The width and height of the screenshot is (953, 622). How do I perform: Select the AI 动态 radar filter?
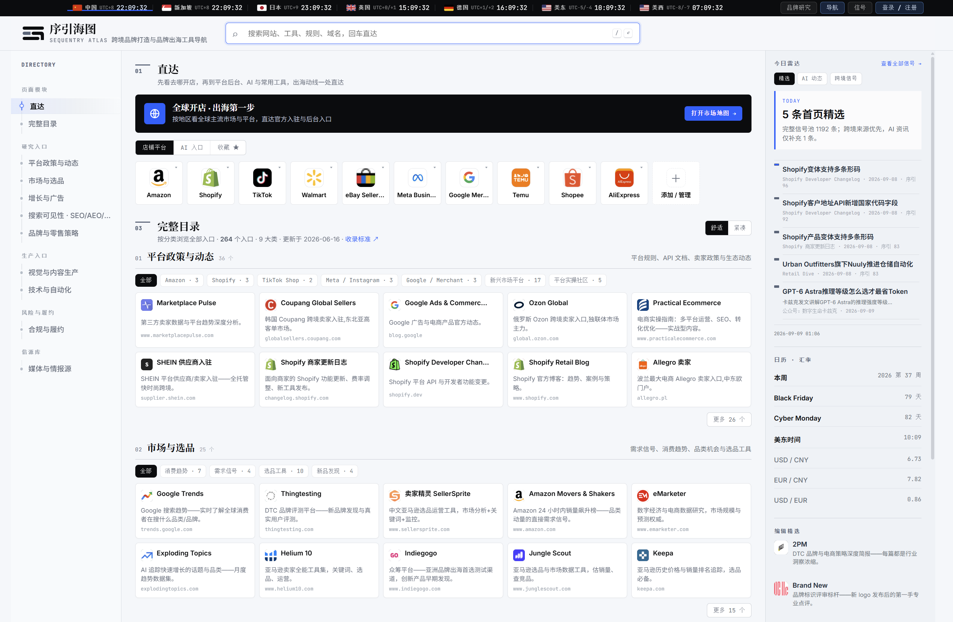tap(812, 79)
